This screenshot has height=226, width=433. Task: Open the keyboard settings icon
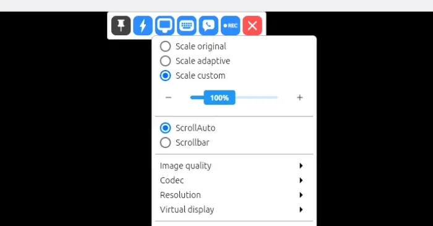pos(186,25)
